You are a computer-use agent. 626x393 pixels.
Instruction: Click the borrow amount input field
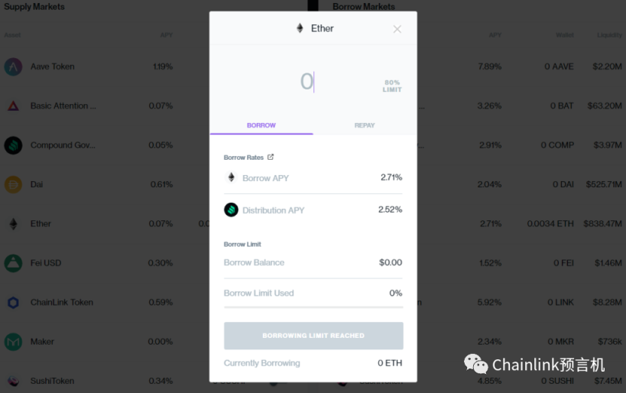[307, 82]
